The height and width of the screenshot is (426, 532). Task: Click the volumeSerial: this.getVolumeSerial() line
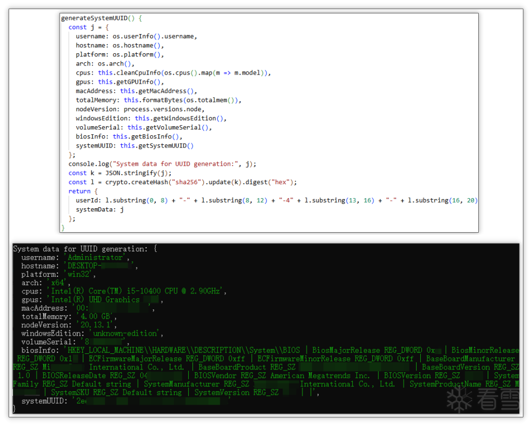coord(144,127)
